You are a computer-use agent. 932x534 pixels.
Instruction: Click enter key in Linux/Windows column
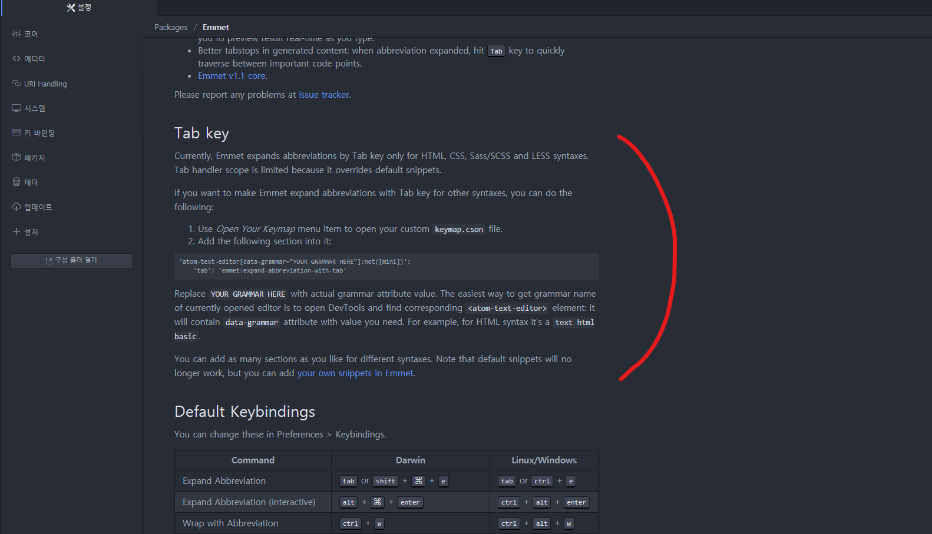[577, 502]
